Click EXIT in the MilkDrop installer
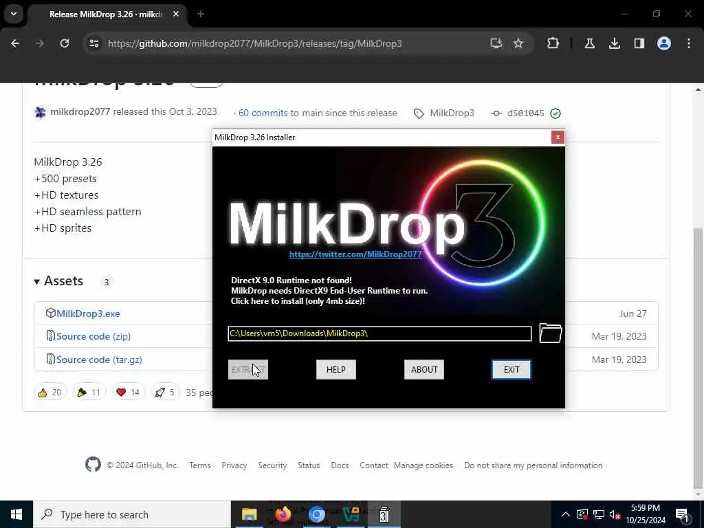This screenshot has height=528, width=704. (511, 369)
